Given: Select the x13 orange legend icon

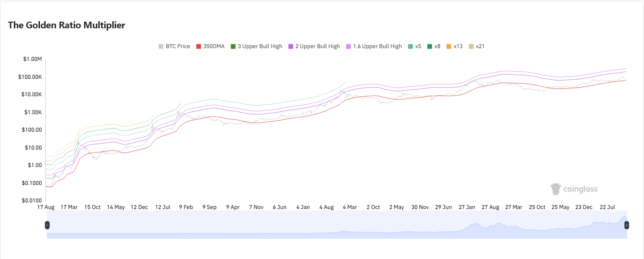Looking at the screenshot, I should coord(450,46).
